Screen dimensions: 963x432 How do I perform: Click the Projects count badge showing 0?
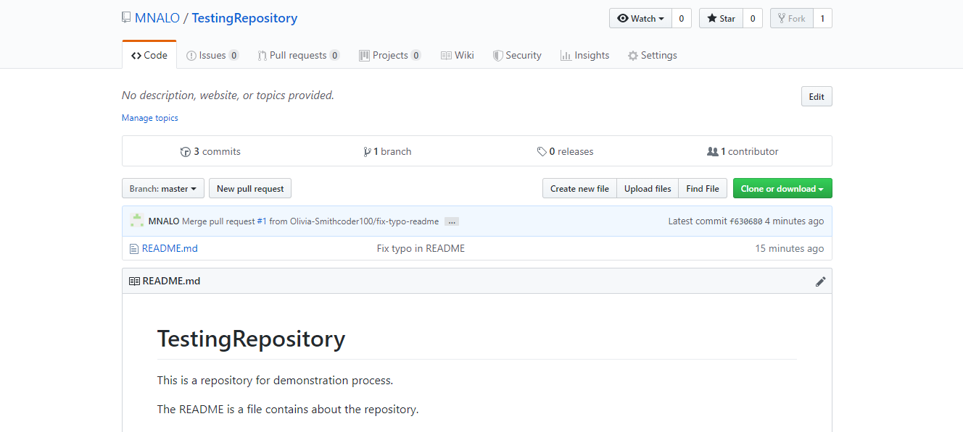pyautogui.click(x=416, y=55)
